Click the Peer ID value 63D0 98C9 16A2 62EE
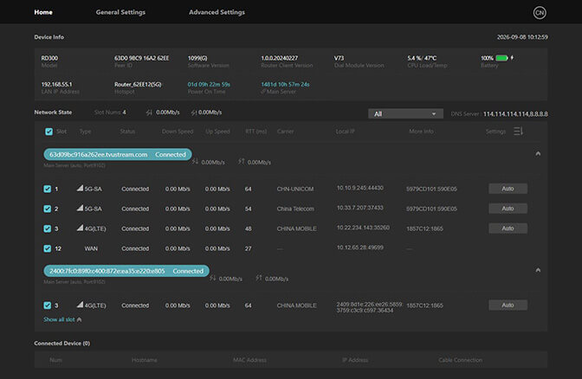582x379 pixels. pyautogui.click(x=141, y=58)
